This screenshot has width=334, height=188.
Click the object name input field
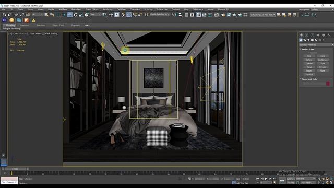tap(314, 84)
